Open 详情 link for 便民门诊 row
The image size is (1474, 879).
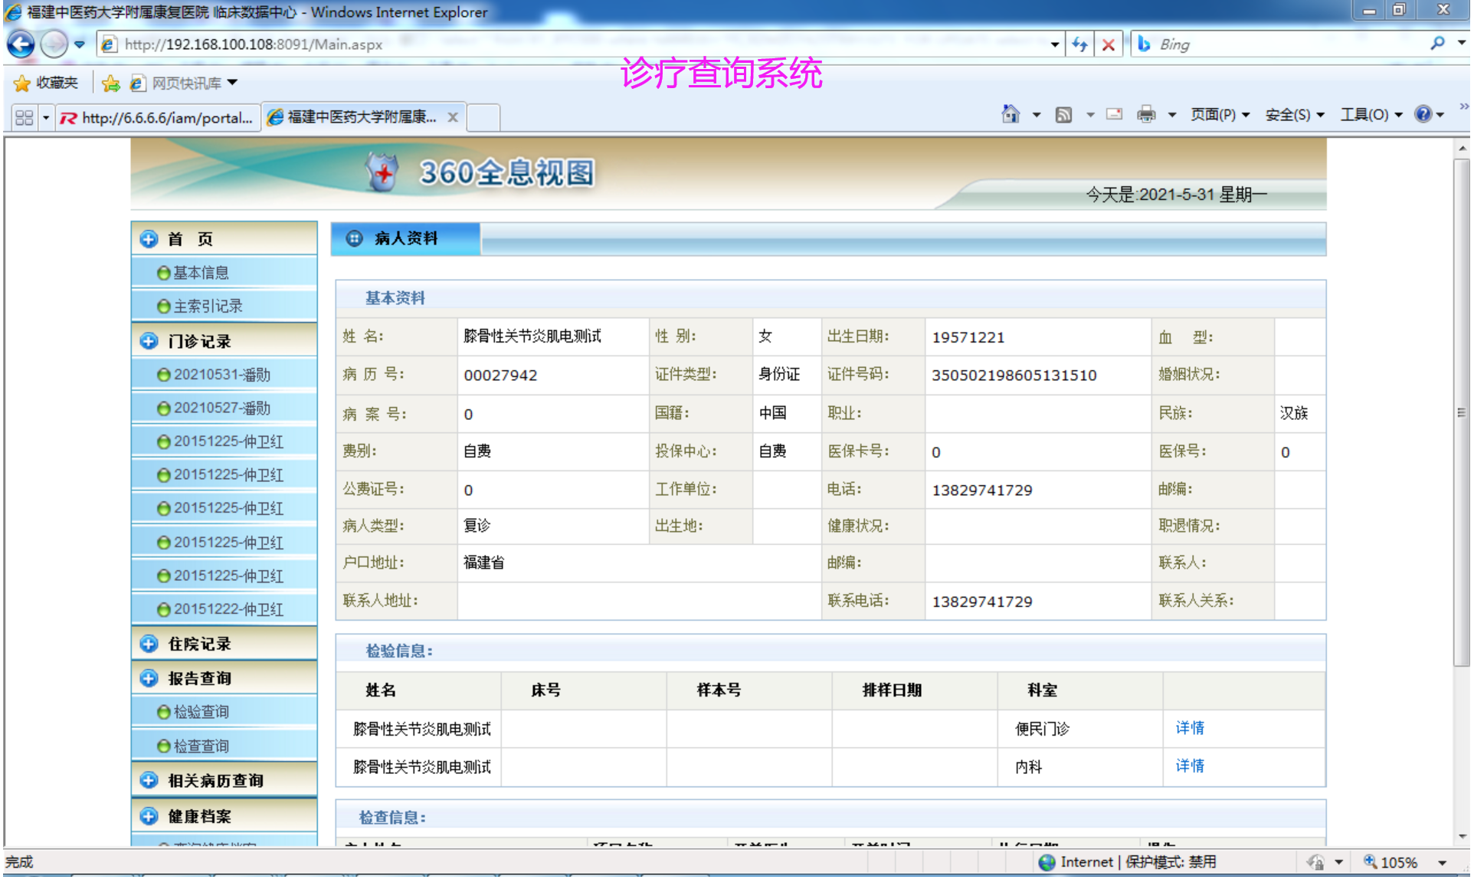tap(1190, 728)
